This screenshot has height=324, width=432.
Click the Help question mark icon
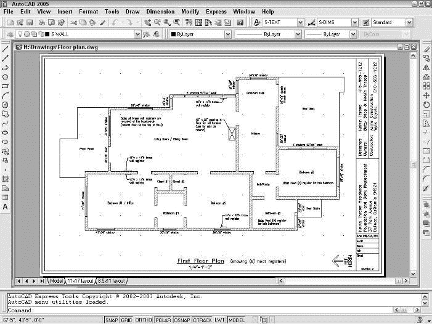click(240, 23)
